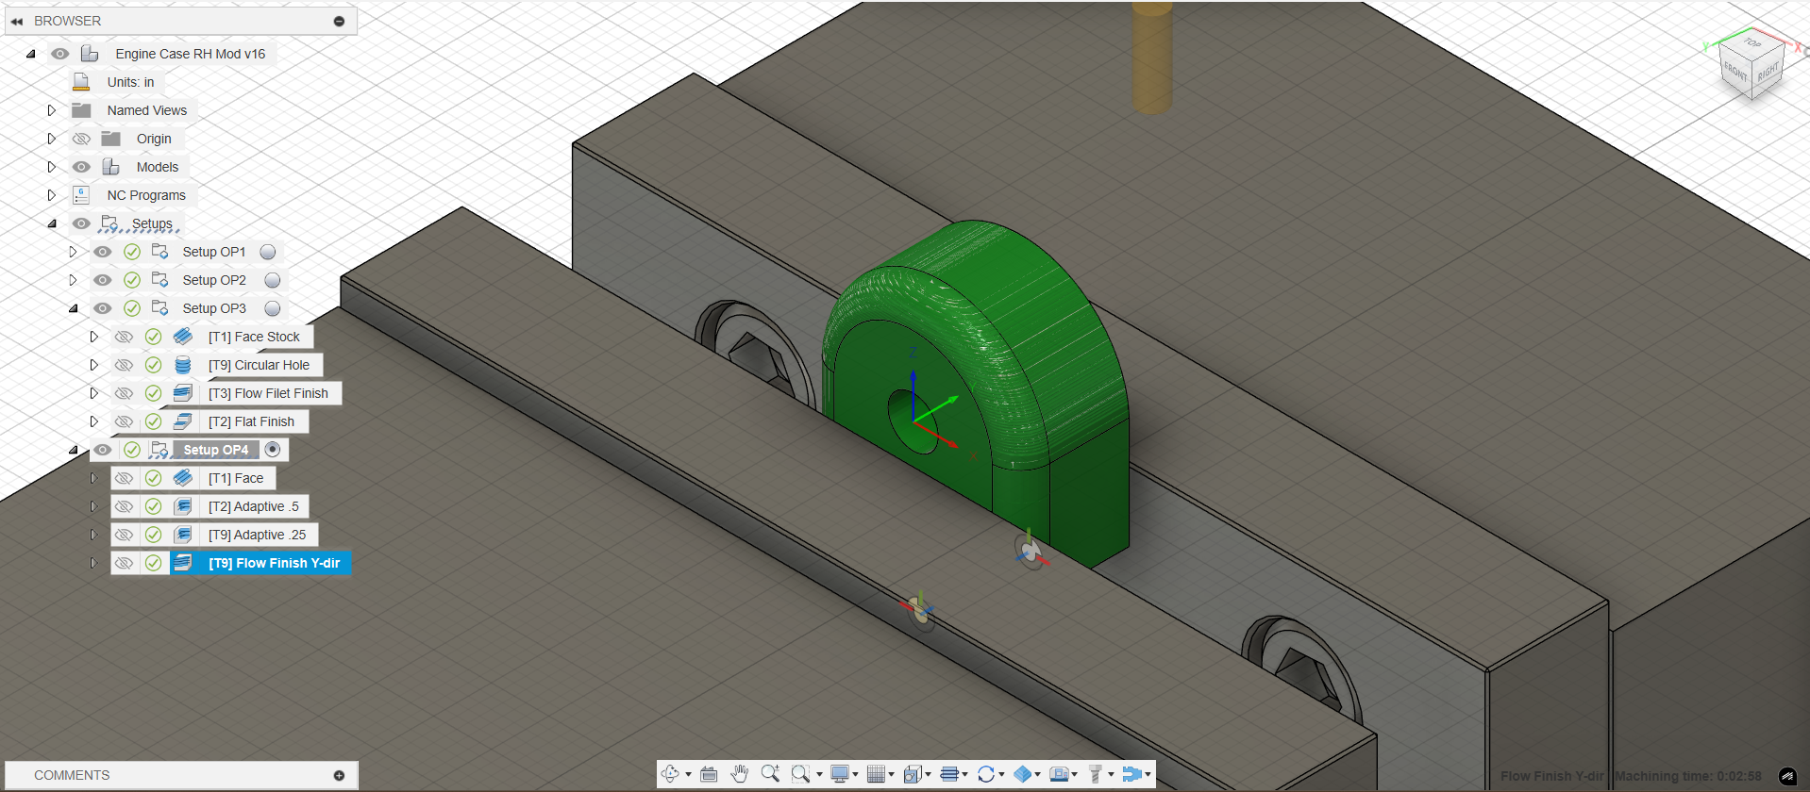This screenshot has height=792, width=1810.
Task: Click the blue diamond stock display icon
Action: tap(1023, 774)
